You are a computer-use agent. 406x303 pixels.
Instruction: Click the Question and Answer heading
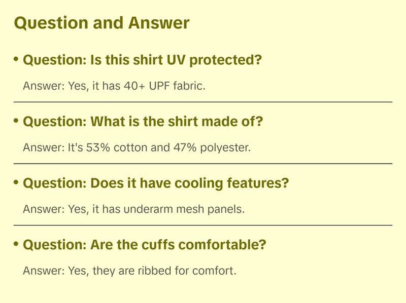click(101, 23)
